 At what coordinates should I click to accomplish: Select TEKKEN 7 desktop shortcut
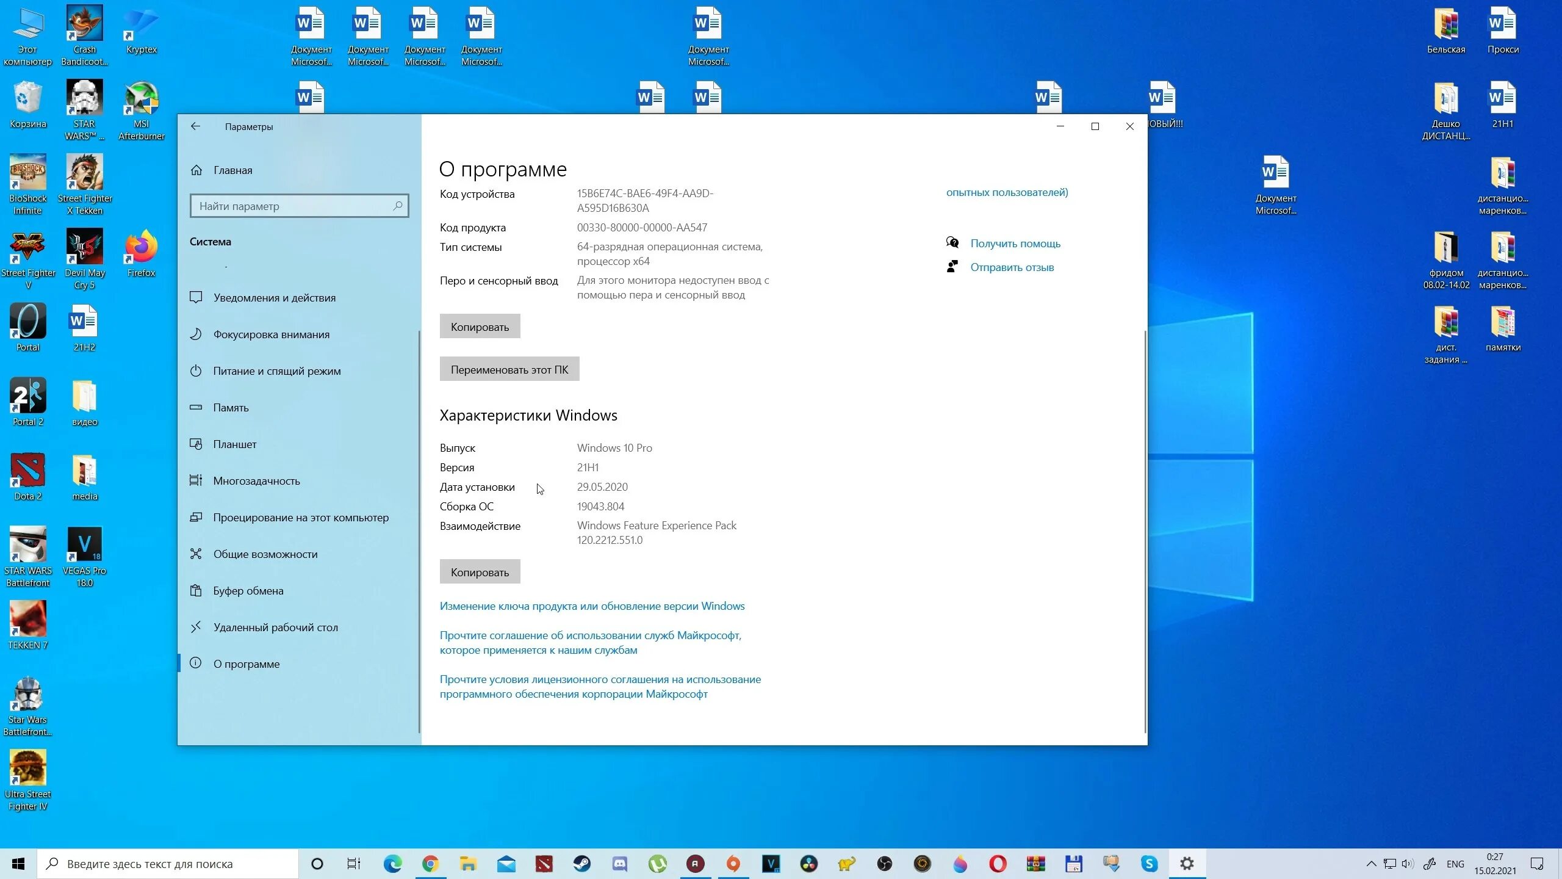(27, 626)
